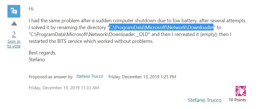Click the 1:25 PM proposed timestamp
The image size is (260, 109).
point(142,77)
